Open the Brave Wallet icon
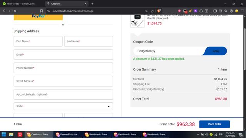Viewport: 246px width, 138px height. coord(220,11)
